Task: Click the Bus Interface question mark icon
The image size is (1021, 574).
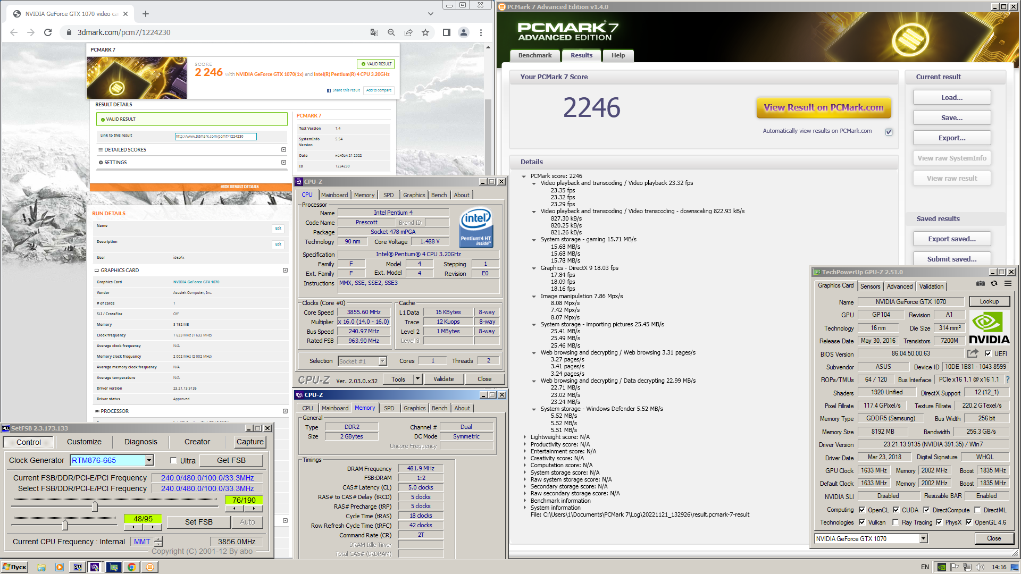Action: (x=1008, y=379)
